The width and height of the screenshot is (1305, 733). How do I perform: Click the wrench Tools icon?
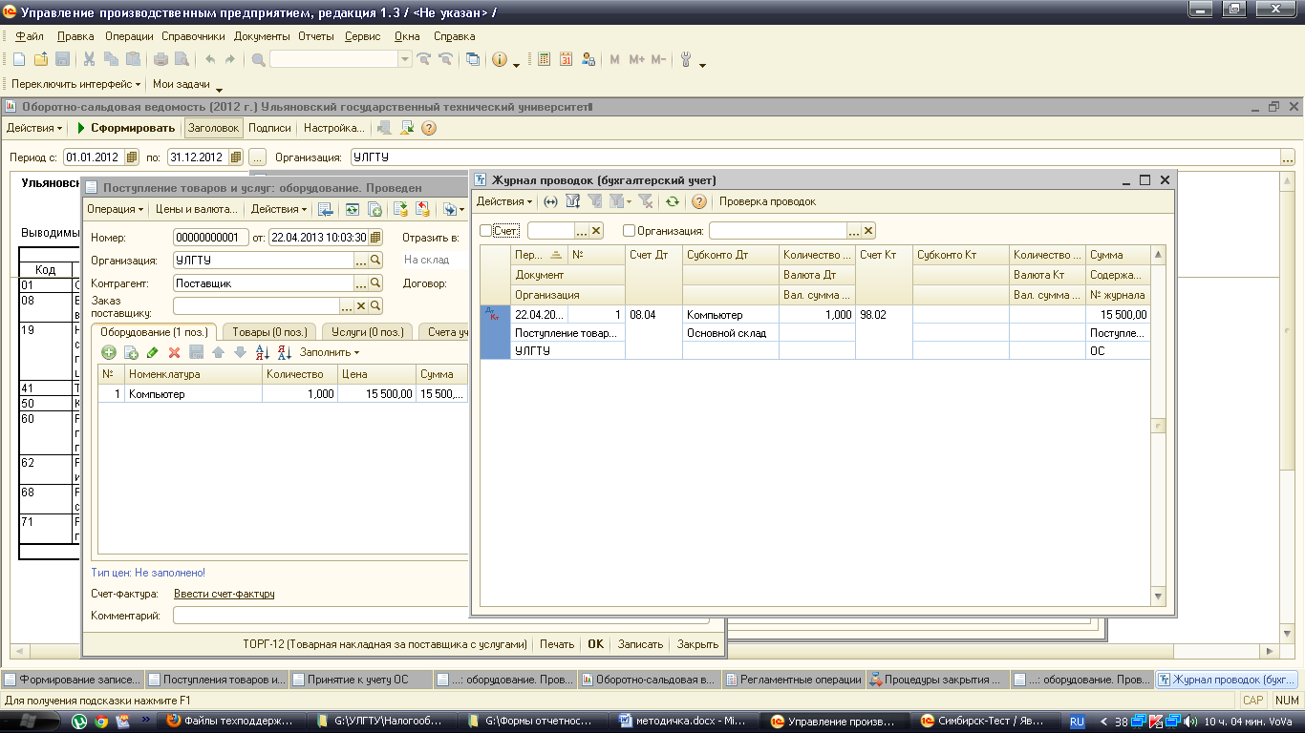coord(686,59)
